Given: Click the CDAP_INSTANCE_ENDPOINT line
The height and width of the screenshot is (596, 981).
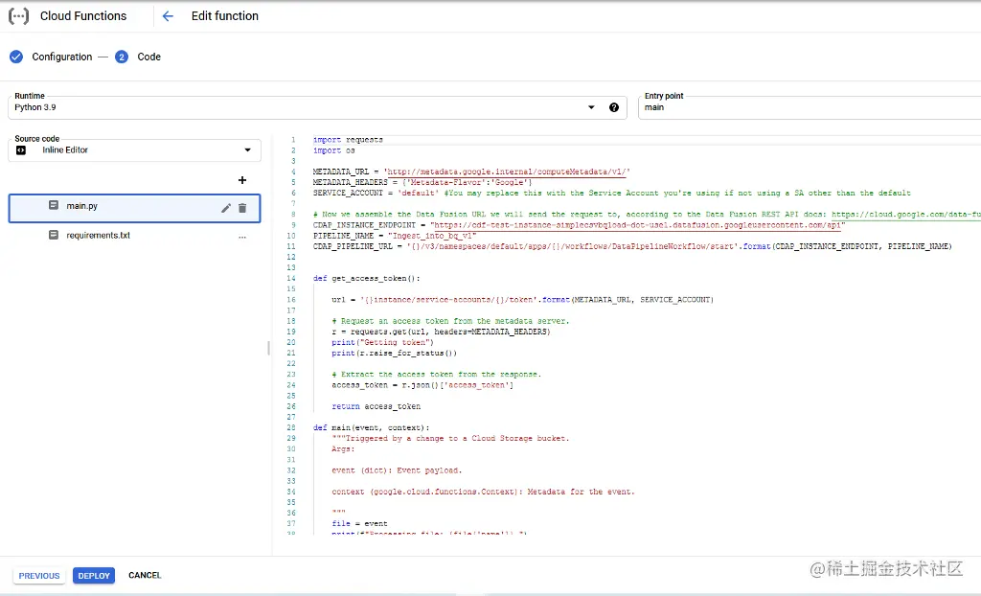Looking at the screenshot, I should 579,225.
